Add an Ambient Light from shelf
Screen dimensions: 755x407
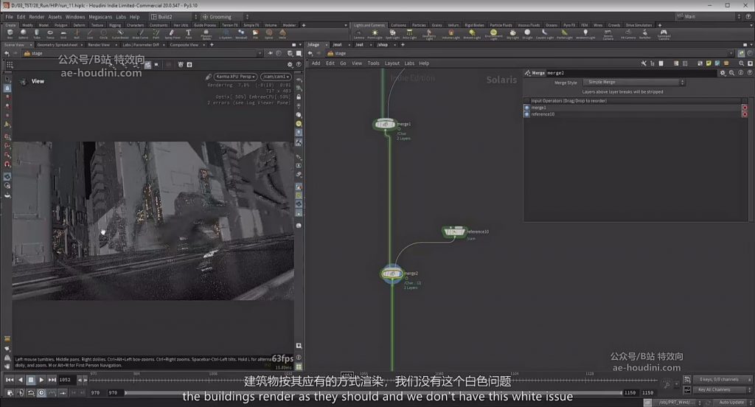point(585,34)
